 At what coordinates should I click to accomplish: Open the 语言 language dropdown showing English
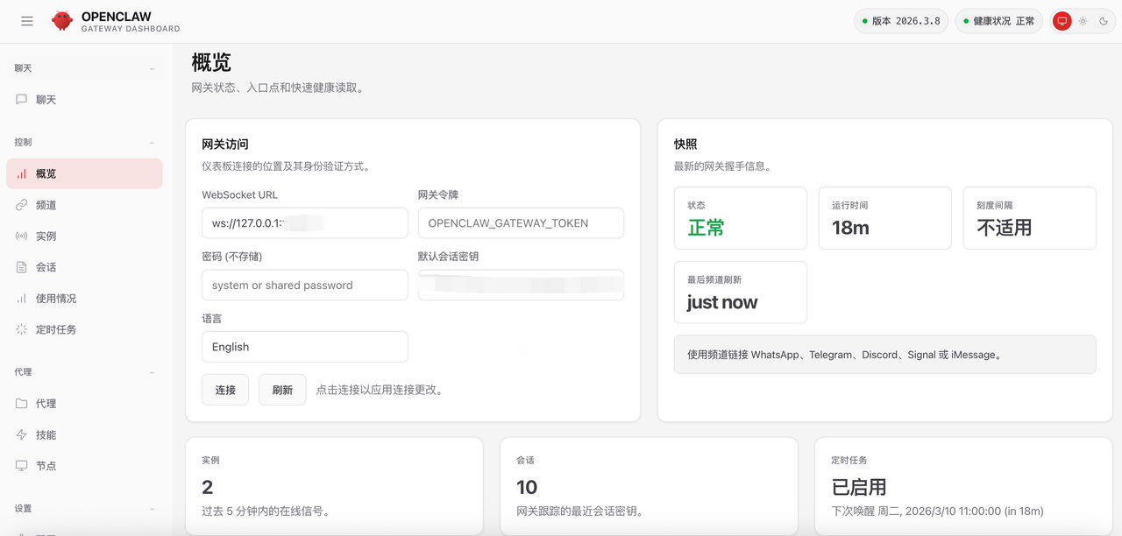click(304, 347)
